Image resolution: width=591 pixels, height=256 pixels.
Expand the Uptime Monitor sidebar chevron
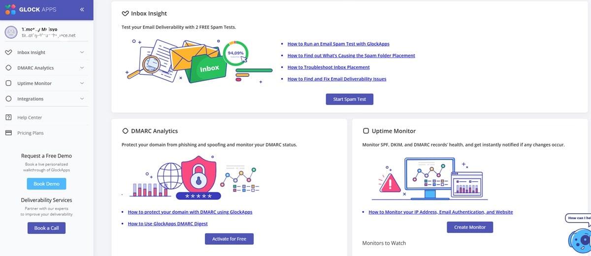(82, 83)
